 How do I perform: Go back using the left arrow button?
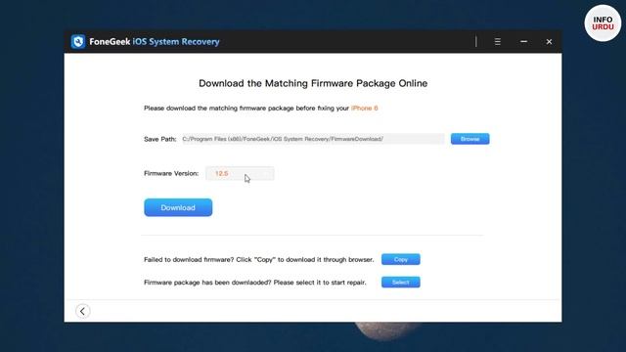(82, 311)
